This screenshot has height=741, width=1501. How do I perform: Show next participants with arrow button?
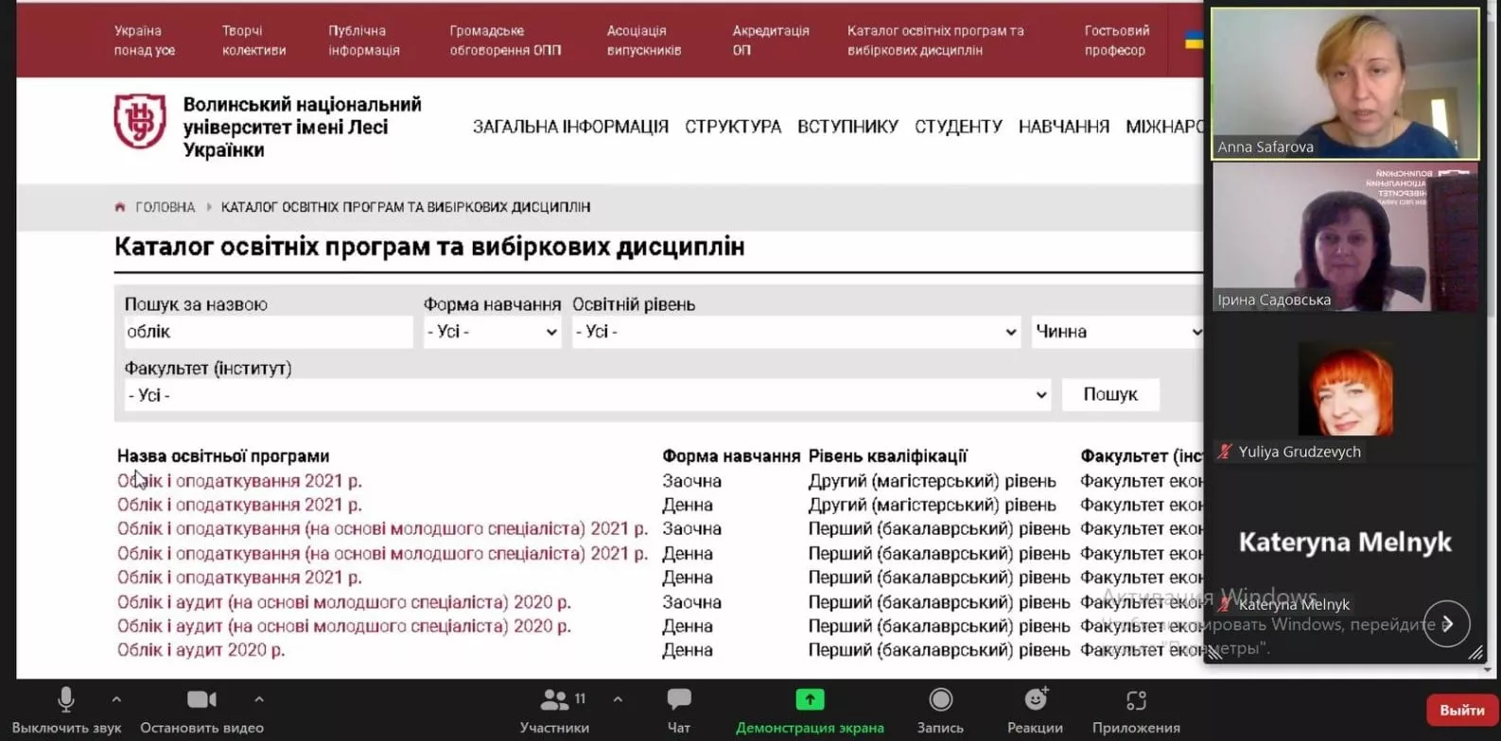(1447, 623)
